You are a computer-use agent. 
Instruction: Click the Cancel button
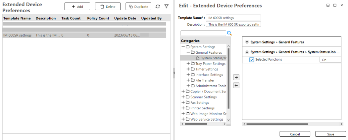tap(295, 134)
